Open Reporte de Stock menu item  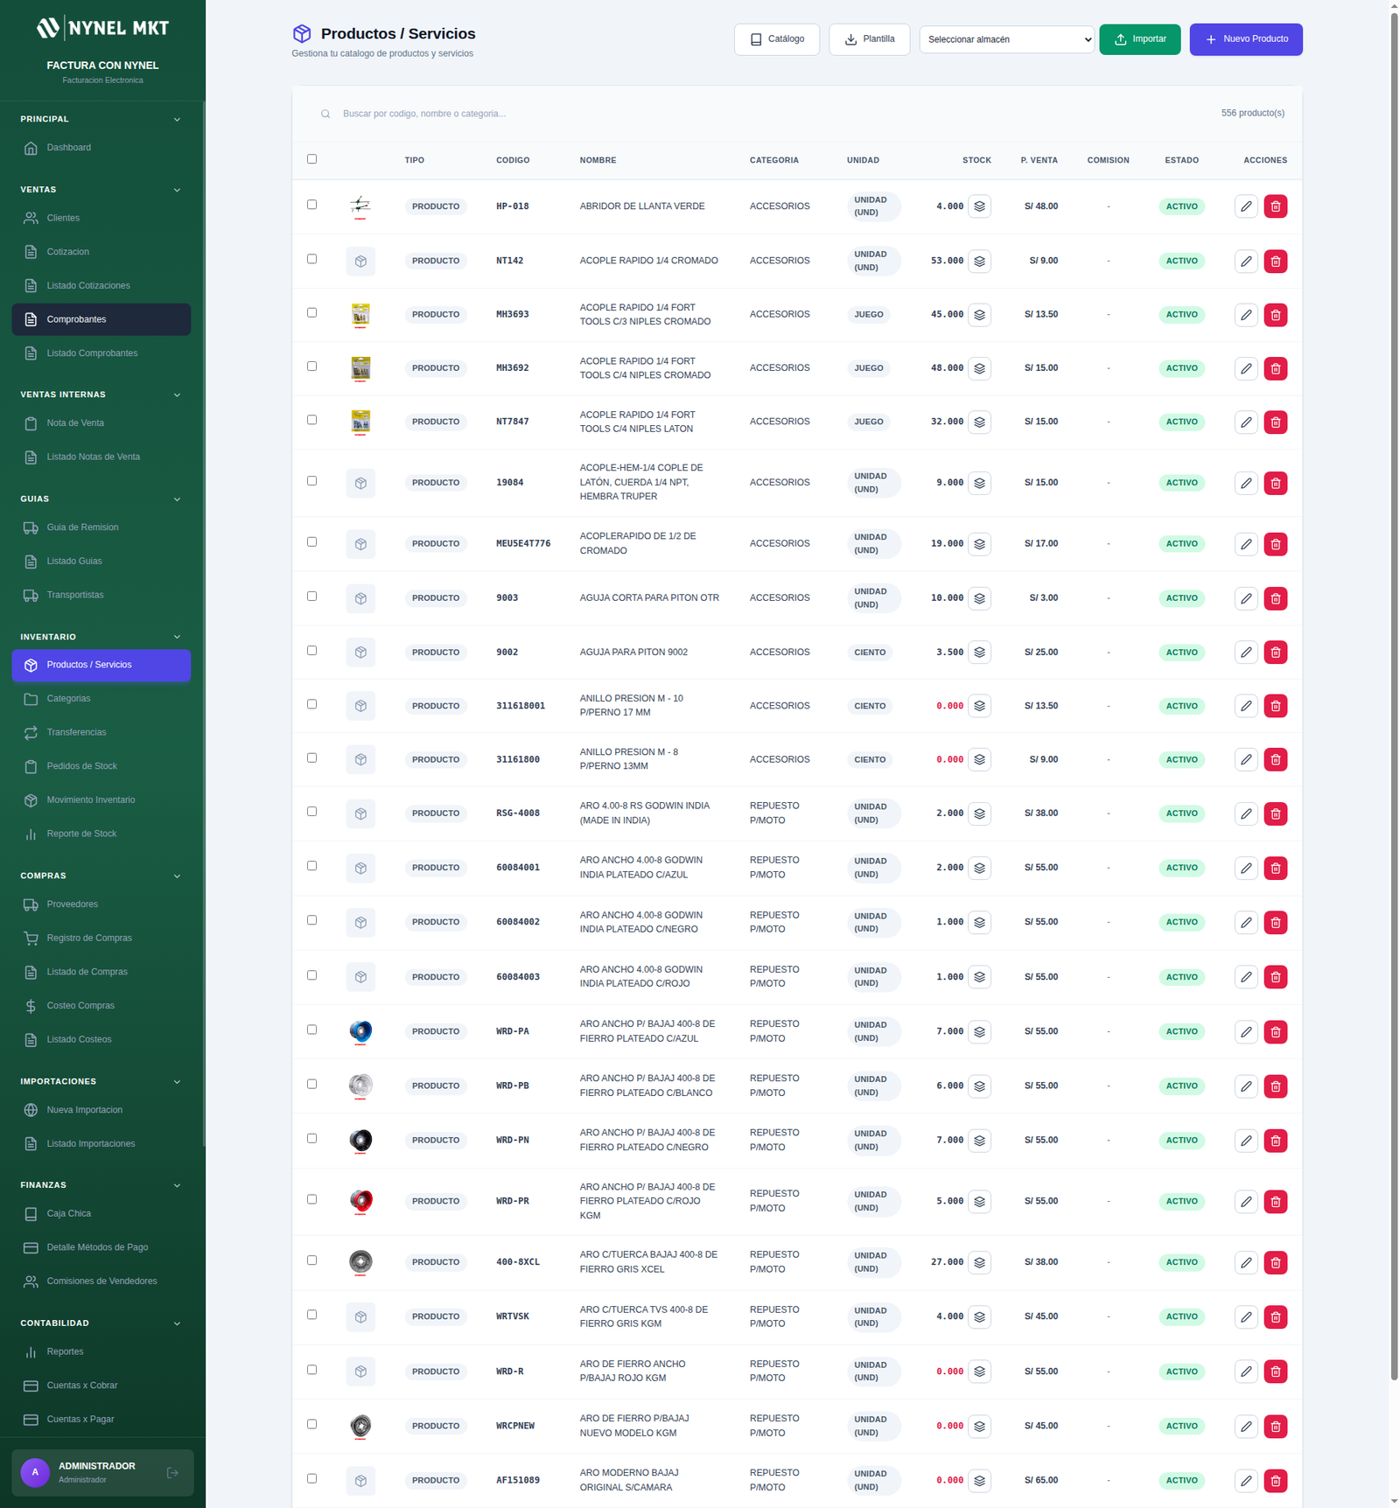pyautogui.click(x=81, y=834)
